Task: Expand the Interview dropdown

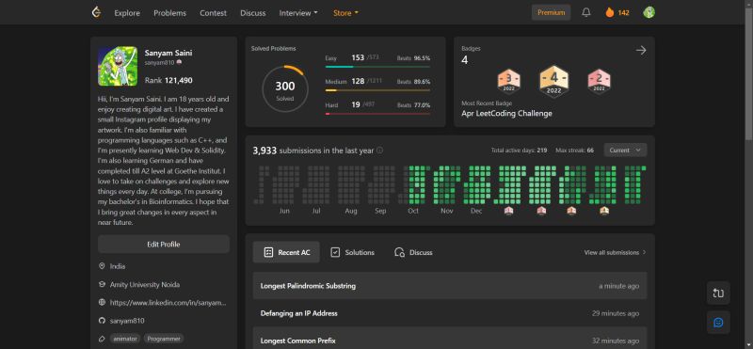Action: [x=298, y=13]
